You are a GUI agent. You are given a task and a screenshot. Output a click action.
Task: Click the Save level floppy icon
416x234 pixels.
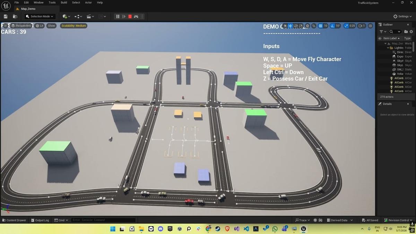coord(6,16)
